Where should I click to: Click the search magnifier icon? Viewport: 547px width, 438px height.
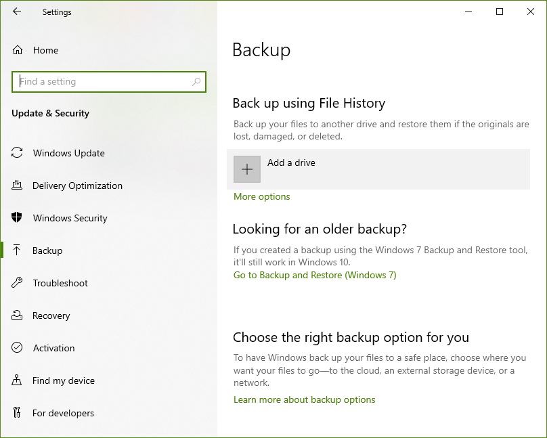(196, 82)
